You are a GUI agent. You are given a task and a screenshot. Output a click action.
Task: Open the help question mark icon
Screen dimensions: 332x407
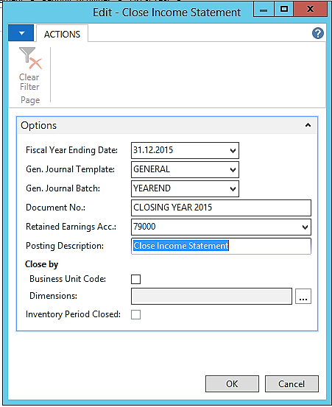pos(318,33)
